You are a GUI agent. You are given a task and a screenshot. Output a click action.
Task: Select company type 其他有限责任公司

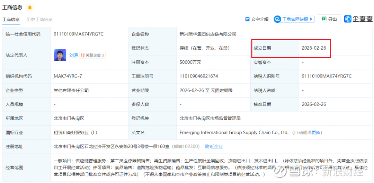point(71,90)
